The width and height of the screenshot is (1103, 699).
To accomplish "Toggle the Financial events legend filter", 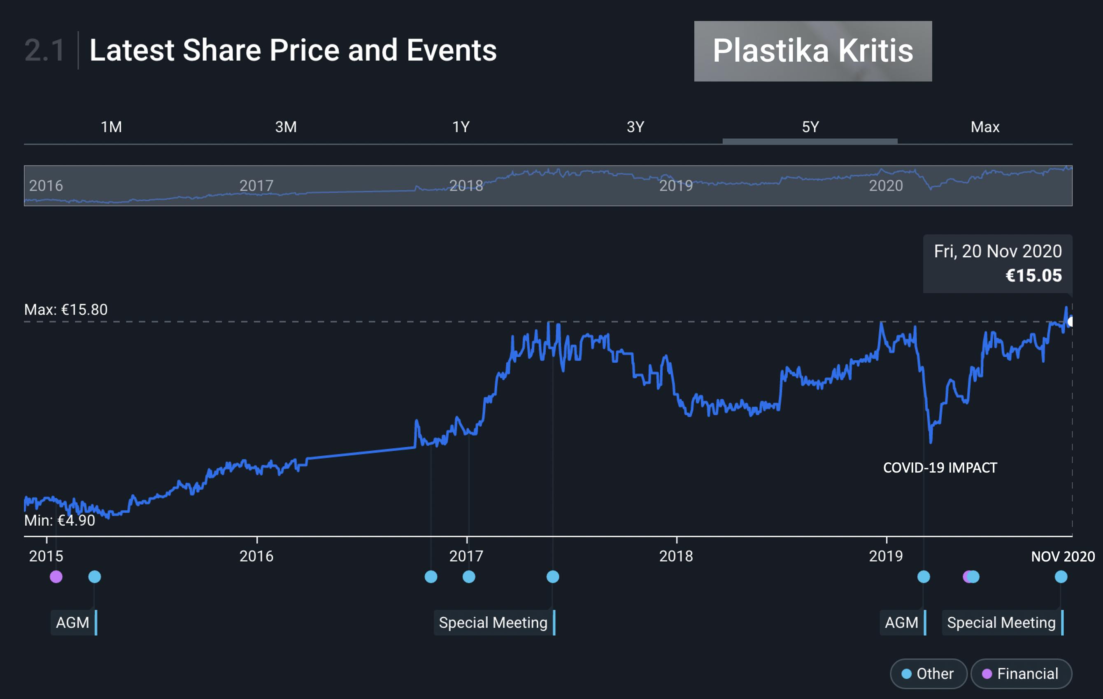I will click(1021, 674).
